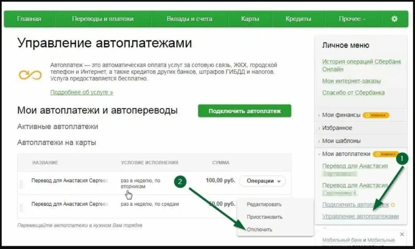Click Подключить автоплатеж green button
Image resolution: width=415 pixels, height=249 pixels.
[x=244, y=111]
